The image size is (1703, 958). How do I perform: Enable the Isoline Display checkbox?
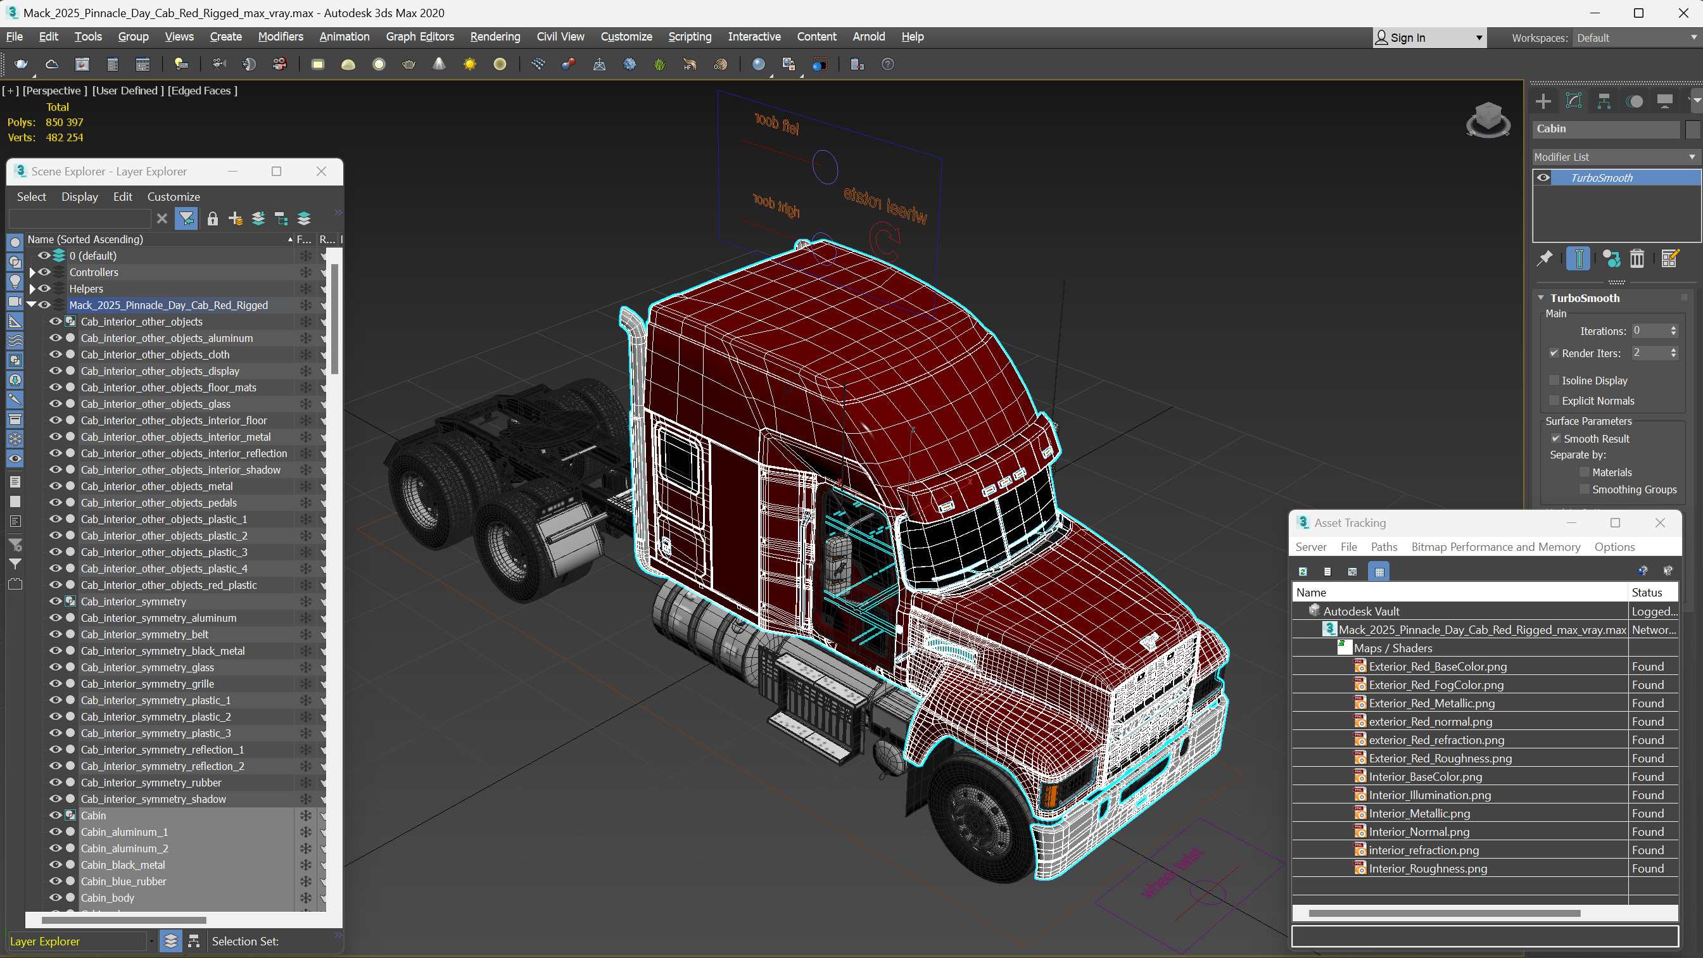pyautogui.click(x=1554, y=380)
